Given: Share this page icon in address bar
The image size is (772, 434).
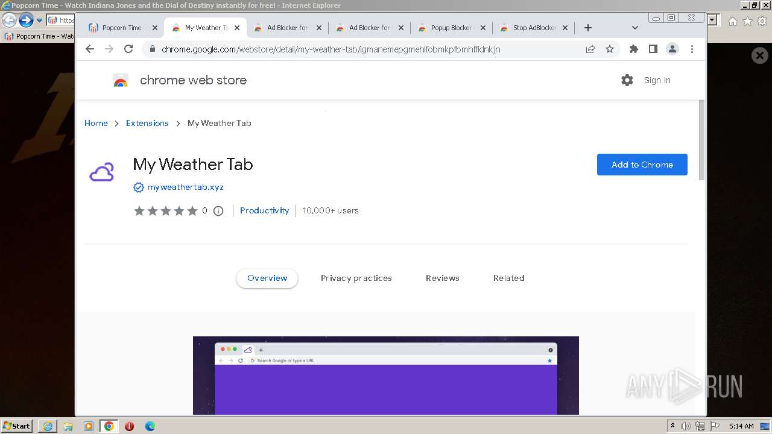Looking at the screenshot, I should [590, 49].
